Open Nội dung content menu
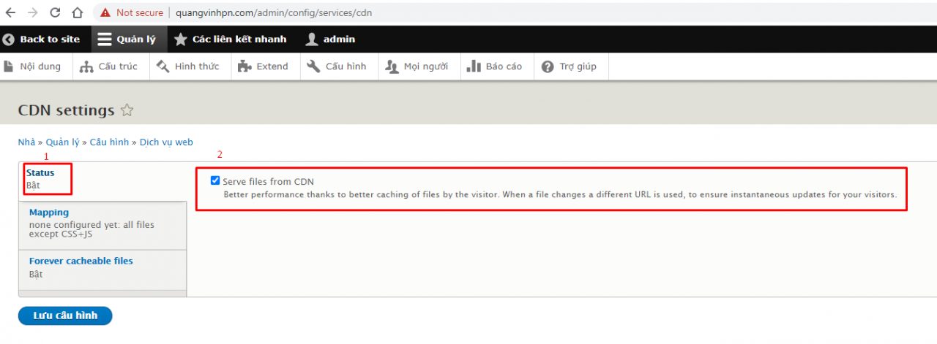 coord(32,66)
